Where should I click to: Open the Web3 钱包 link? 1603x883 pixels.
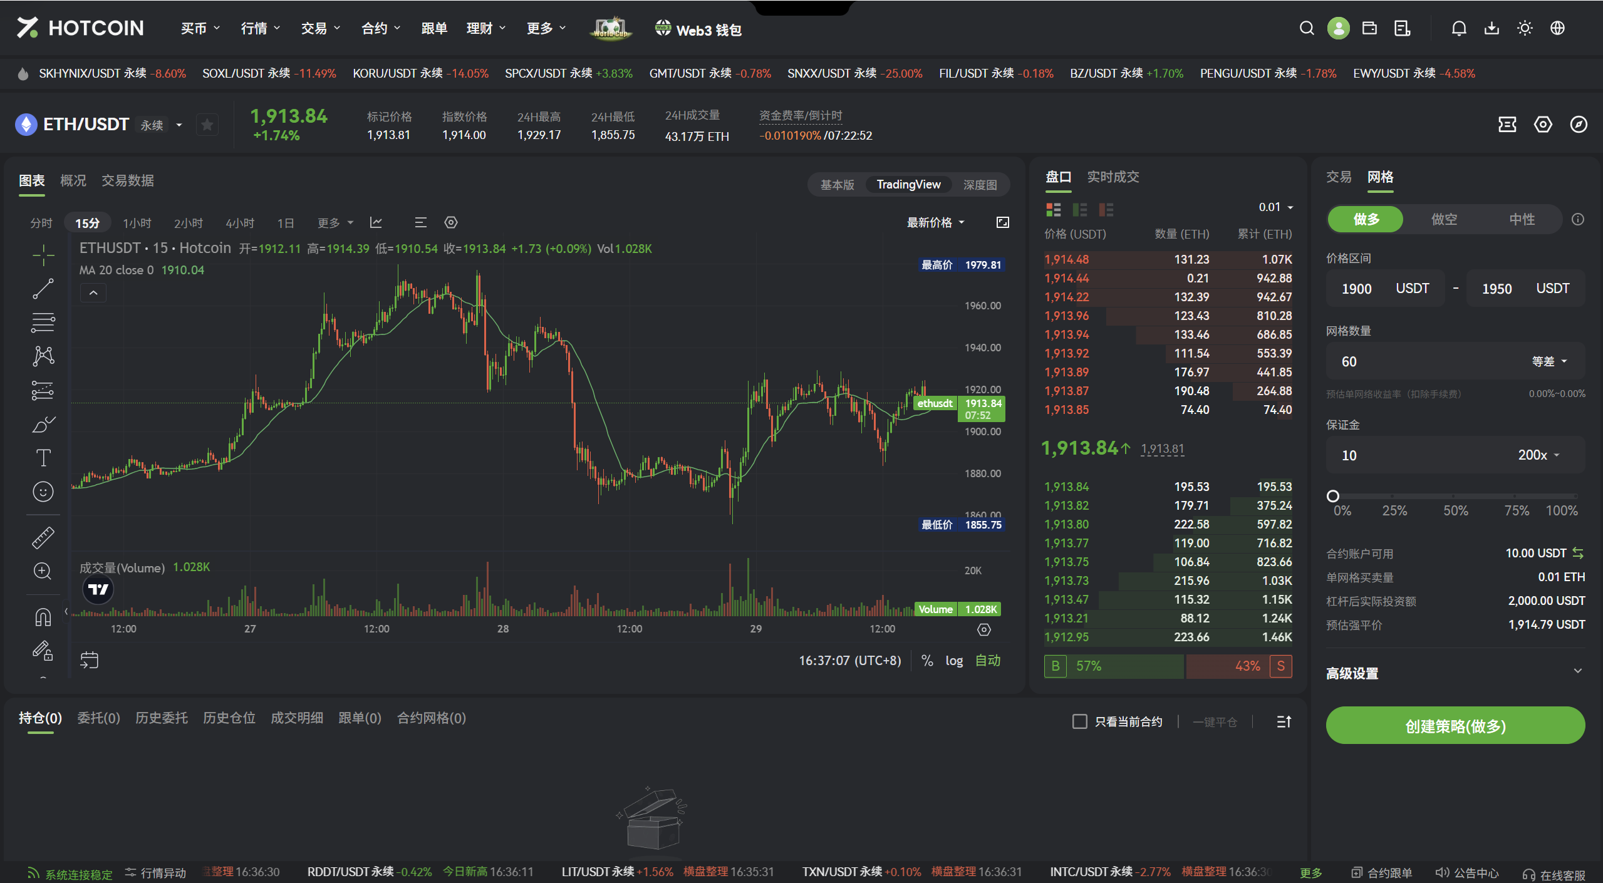(698, 29)
